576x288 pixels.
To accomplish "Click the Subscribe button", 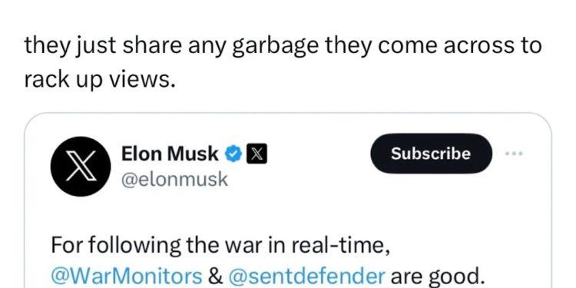I will point(431,154).
